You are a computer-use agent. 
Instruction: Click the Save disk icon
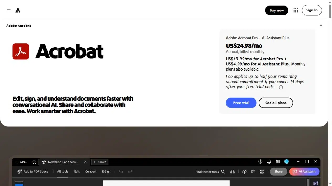pyautogui.click(x=253, y=172)
